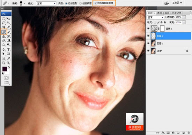192x135 pixels.
Task: Select the 近似匹配 proximity match radio
Action: point(66,3)
